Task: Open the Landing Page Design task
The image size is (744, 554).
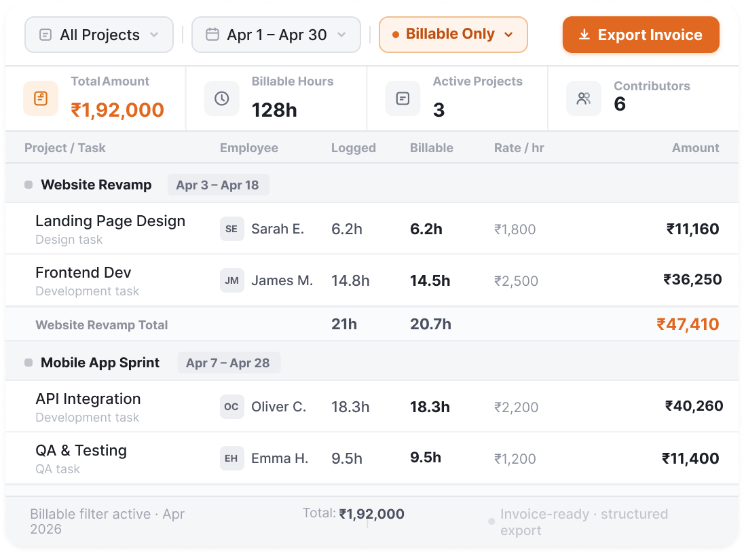Action: pyautogui.click(x=110, y=221)
